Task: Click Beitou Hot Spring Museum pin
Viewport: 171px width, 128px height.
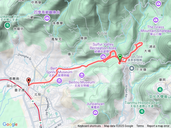Action: (59, 81)
